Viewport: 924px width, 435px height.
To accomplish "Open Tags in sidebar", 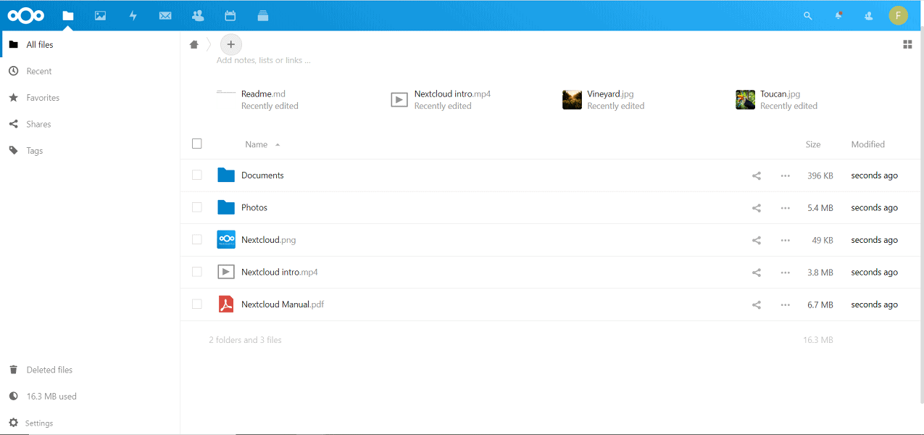I will click(x=90, y=151).
